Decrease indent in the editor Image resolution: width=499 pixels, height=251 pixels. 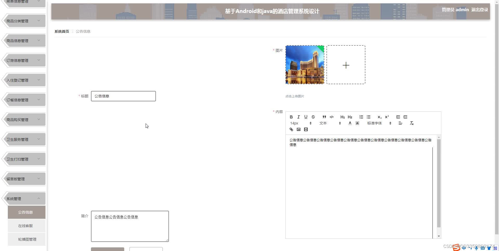398,117
